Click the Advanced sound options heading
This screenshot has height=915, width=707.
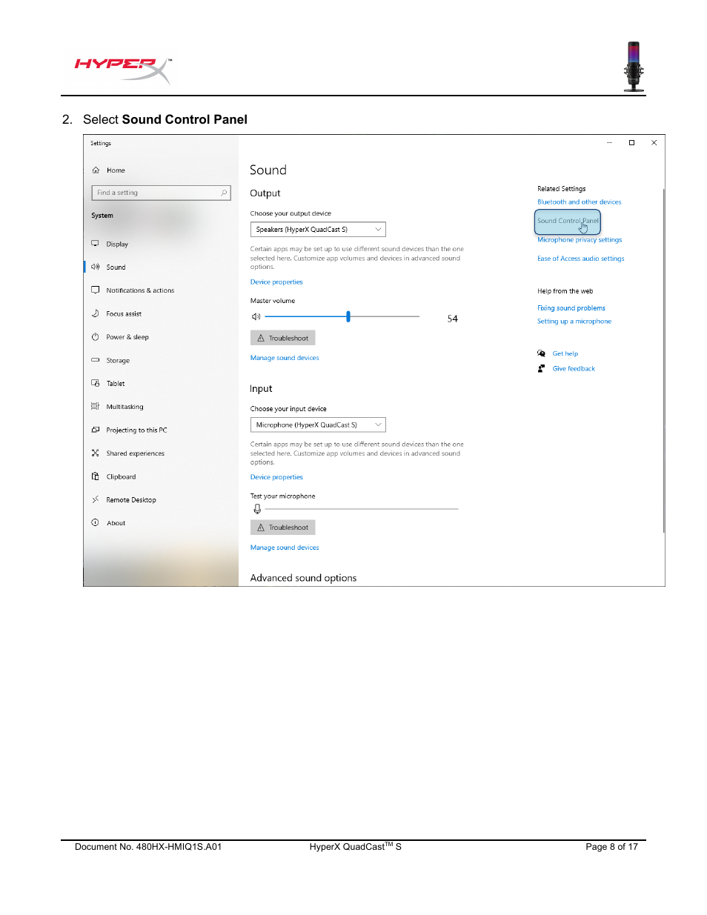(x=303, y=578)
